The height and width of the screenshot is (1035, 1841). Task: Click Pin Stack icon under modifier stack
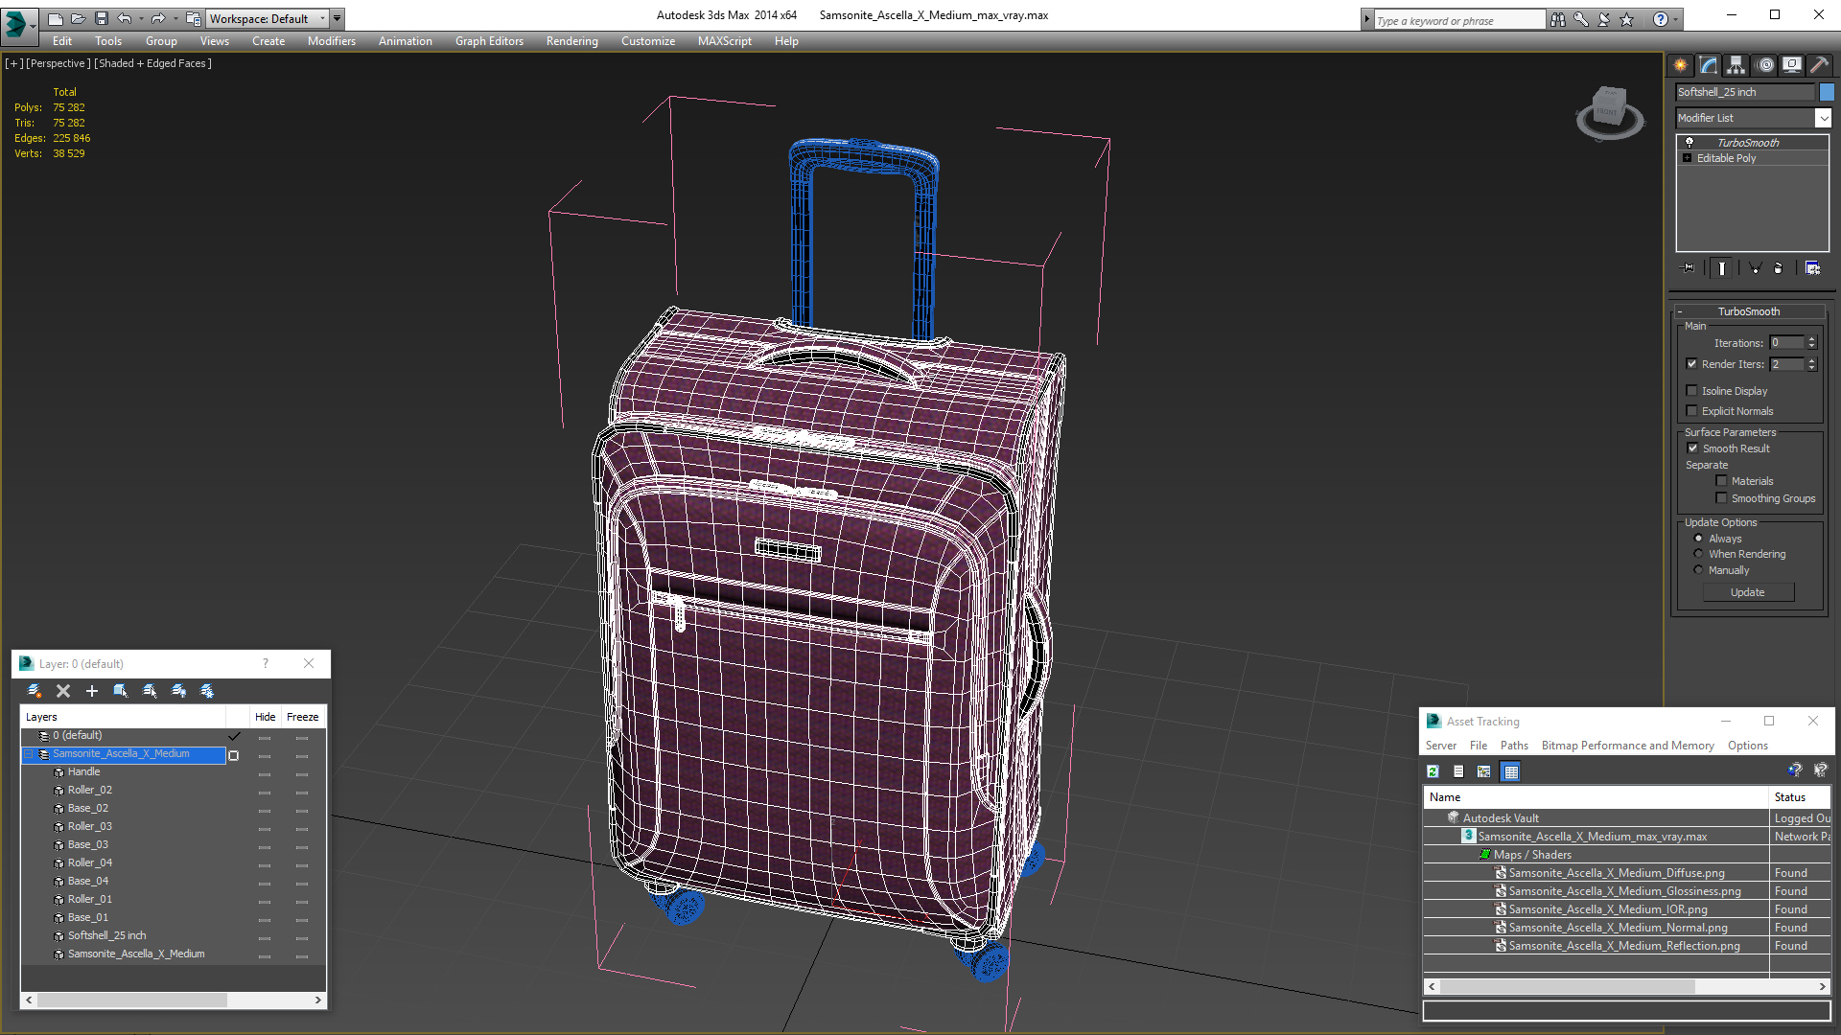click(x=1690, y=268)
